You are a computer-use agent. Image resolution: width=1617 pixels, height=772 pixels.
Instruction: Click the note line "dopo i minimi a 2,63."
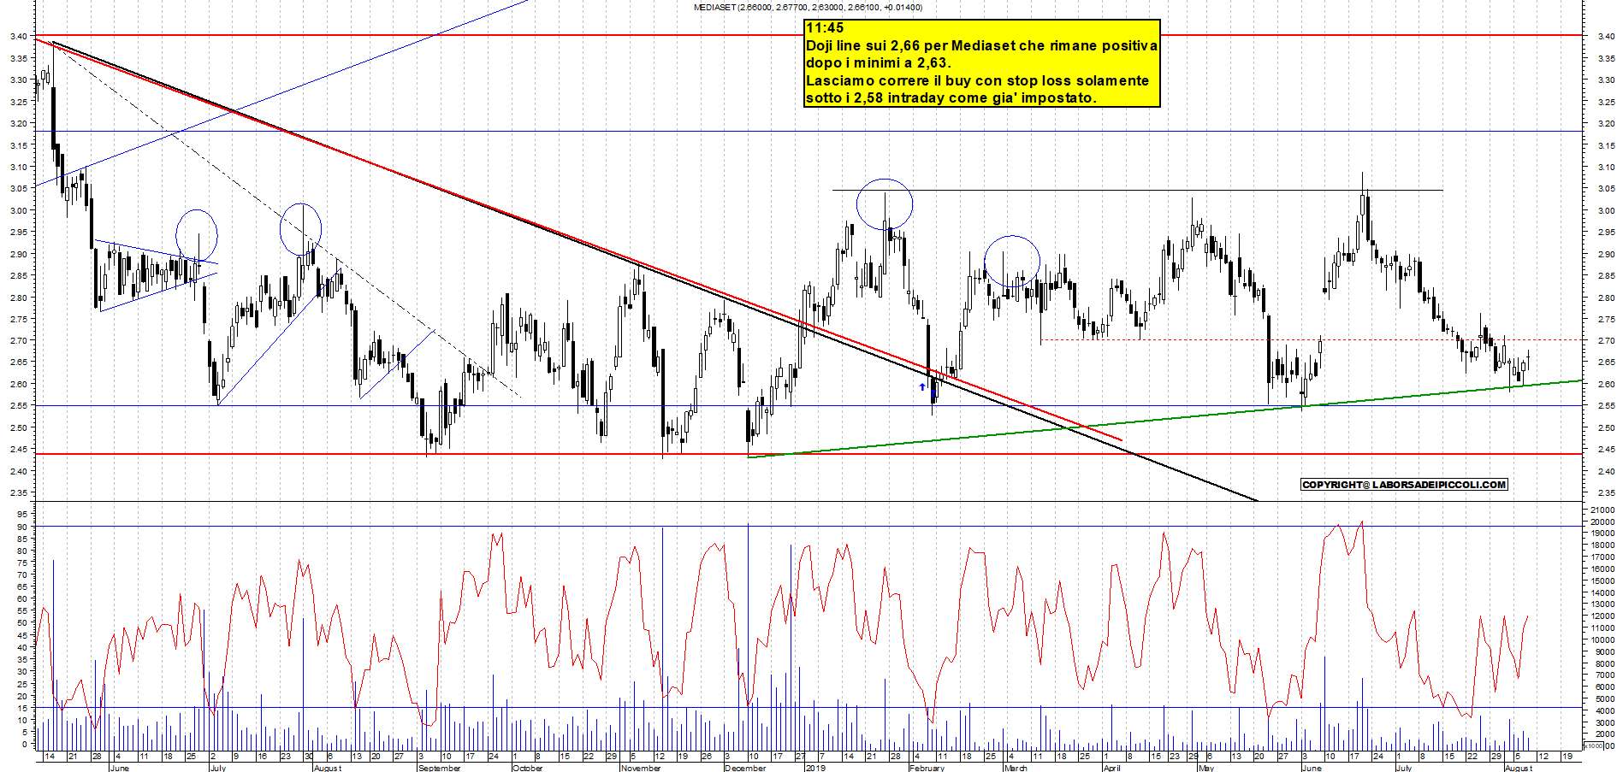click(879, 62)
